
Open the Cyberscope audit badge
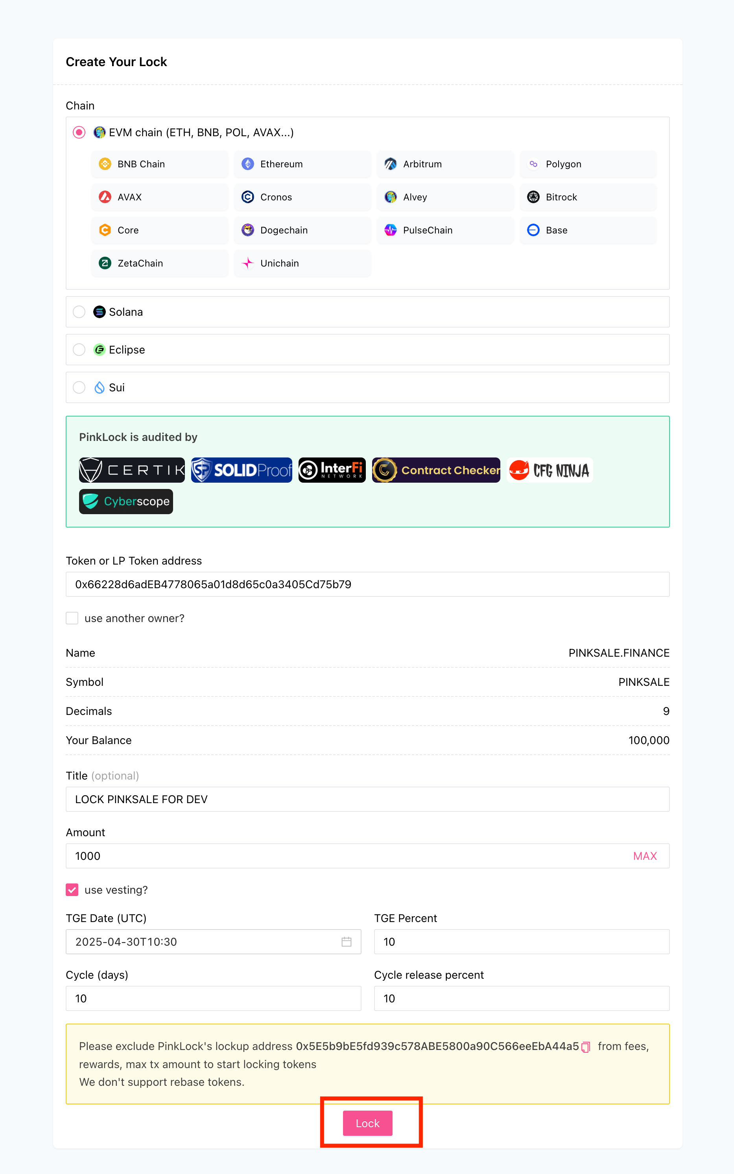click(x=126, y=501)
